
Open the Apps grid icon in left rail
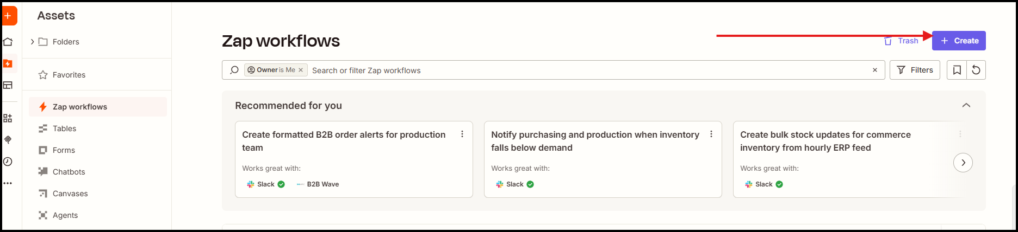pyautogui.click(x=8, y=118)
